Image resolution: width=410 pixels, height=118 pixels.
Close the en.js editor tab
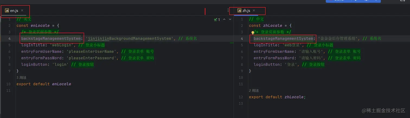tap(22, 11)
